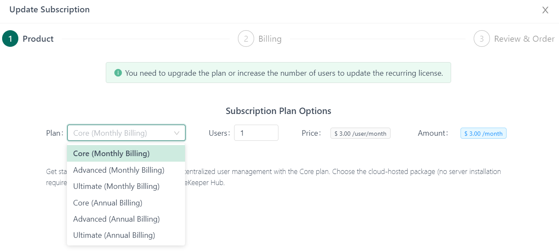Click the Plan combo box field
Screen dimensions: 559x251
click(122, 133)
